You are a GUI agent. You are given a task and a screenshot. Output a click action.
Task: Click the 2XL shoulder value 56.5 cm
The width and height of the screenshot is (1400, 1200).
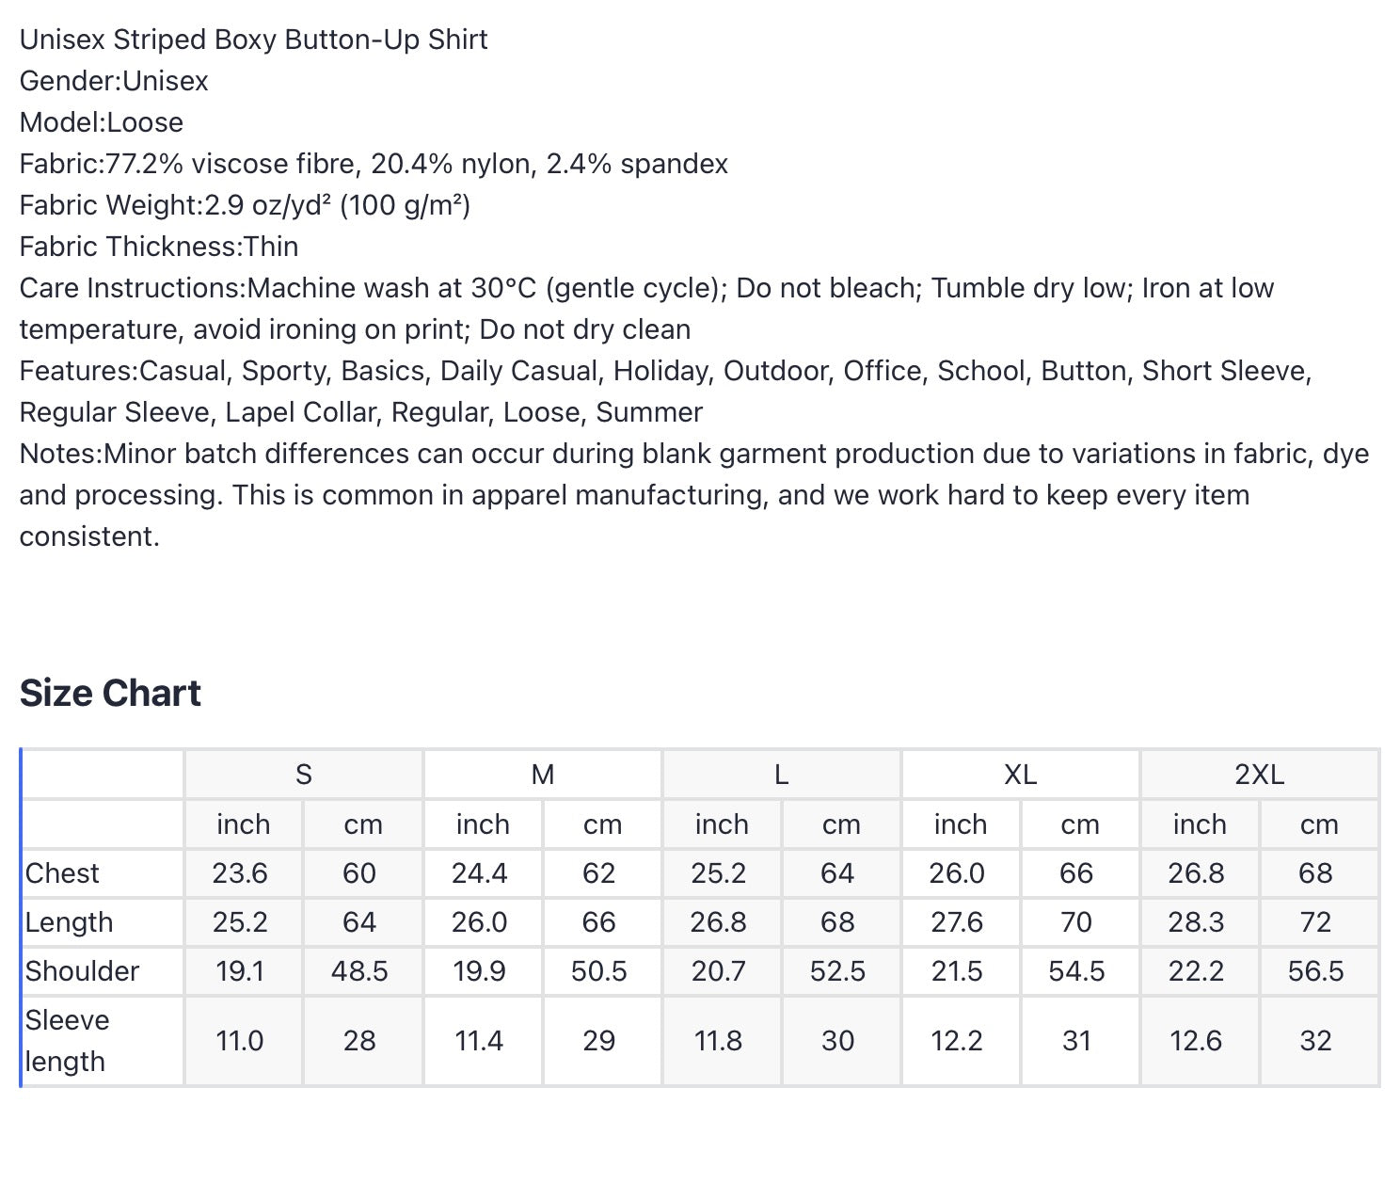coord(1316,971)
